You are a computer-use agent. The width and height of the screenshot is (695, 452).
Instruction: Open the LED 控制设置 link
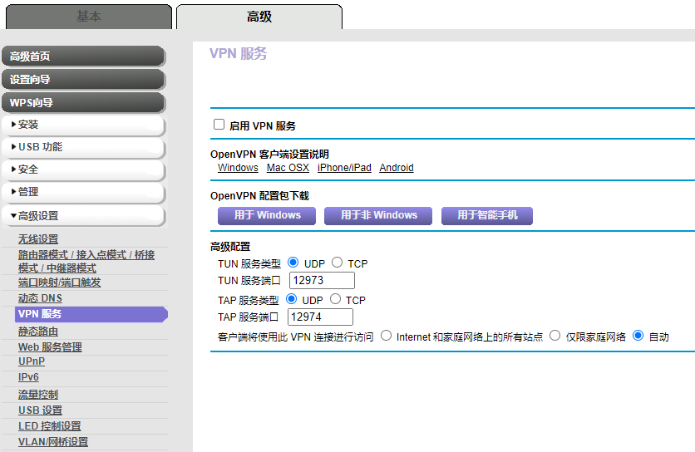pos(50,426)
